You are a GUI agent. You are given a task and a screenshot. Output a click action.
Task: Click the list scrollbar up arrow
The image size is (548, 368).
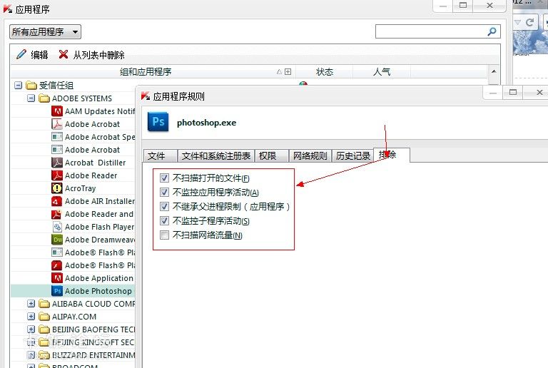click(494, 71)
